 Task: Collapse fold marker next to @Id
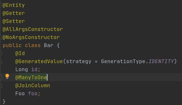(x=1, y=53)
